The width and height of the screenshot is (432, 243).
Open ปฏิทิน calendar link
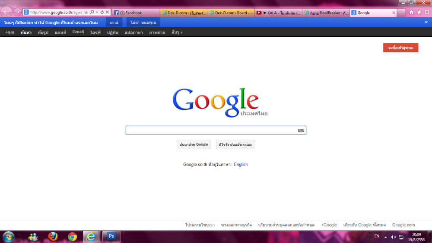click(x=112, y=32)
